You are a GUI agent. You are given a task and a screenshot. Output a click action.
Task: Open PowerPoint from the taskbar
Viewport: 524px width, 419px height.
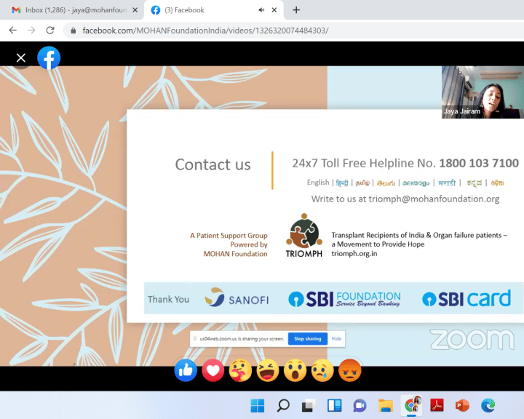coord(462,406)
